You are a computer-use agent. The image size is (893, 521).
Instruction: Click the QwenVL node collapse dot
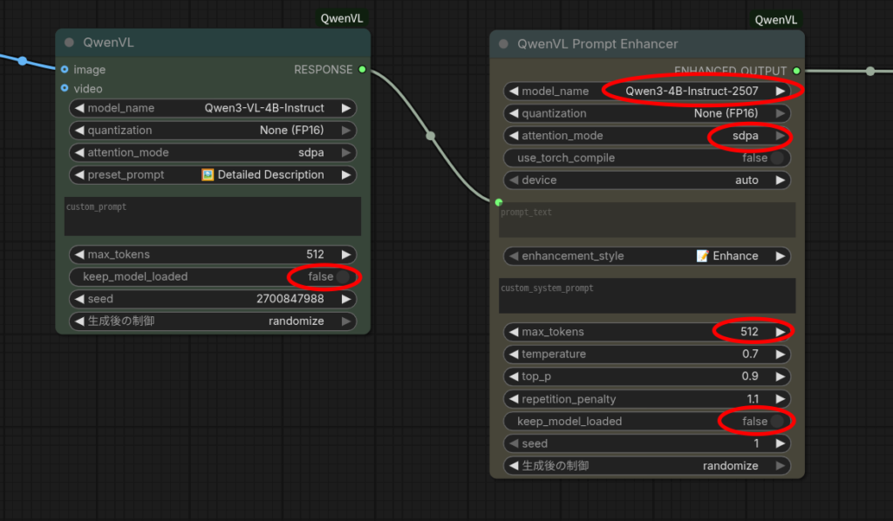70,43
